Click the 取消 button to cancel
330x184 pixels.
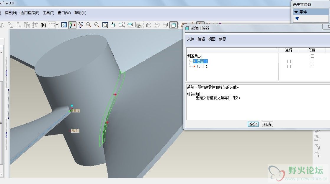267,125
